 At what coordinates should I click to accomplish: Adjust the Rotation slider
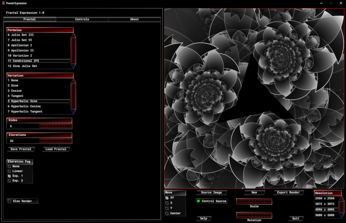(x=254, y=215)
